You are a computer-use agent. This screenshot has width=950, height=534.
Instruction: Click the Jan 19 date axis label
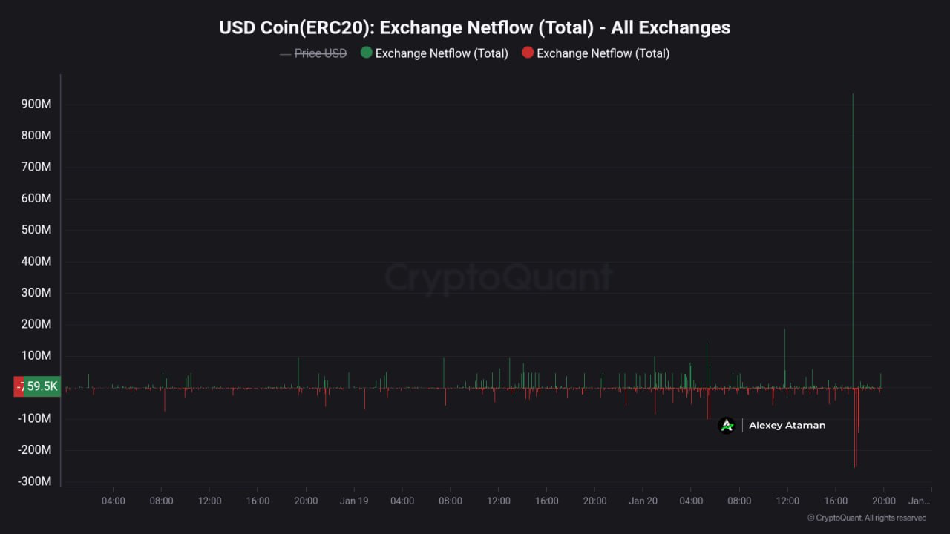point(354,501)
